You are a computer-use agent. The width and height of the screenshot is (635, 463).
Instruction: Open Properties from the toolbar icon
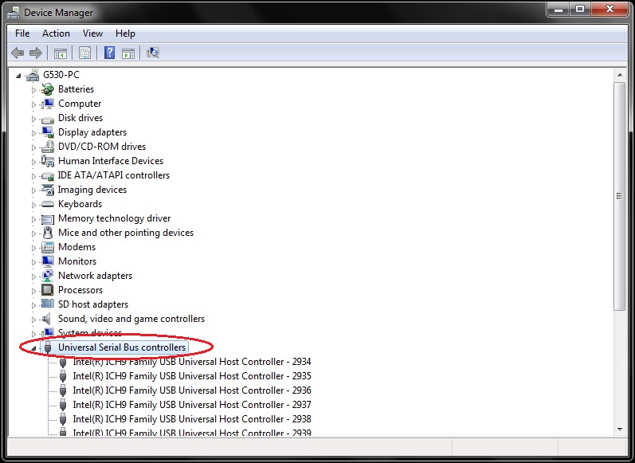pos(84,53)
